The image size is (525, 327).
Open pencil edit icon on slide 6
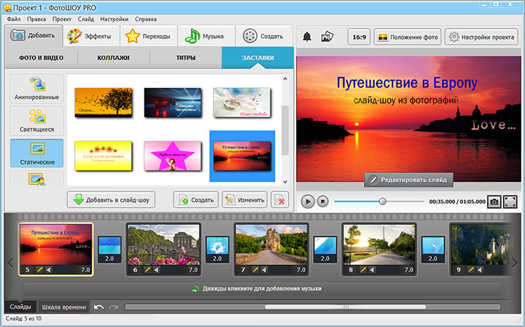tap(146, 270)
